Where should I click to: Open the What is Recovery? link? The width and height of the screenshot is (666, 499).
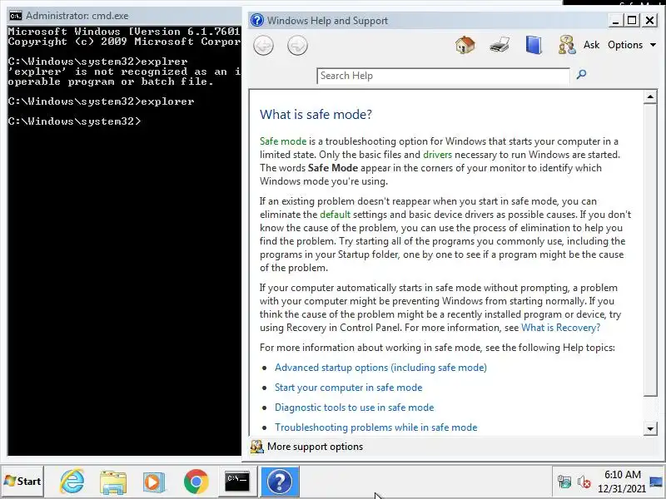click(560, 328)
